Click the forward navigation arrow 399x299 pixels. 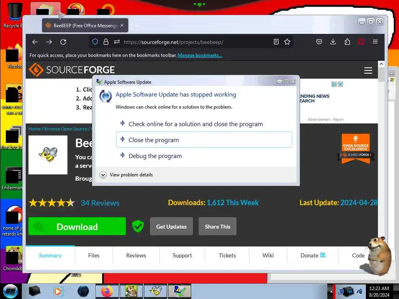[x=49, y=42]
